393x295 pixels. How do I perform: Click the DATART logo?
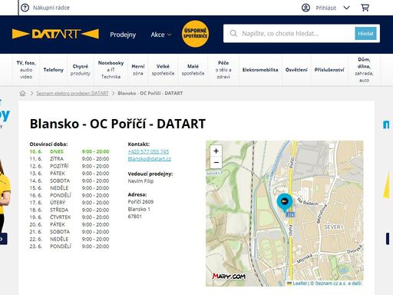[55, 34]
